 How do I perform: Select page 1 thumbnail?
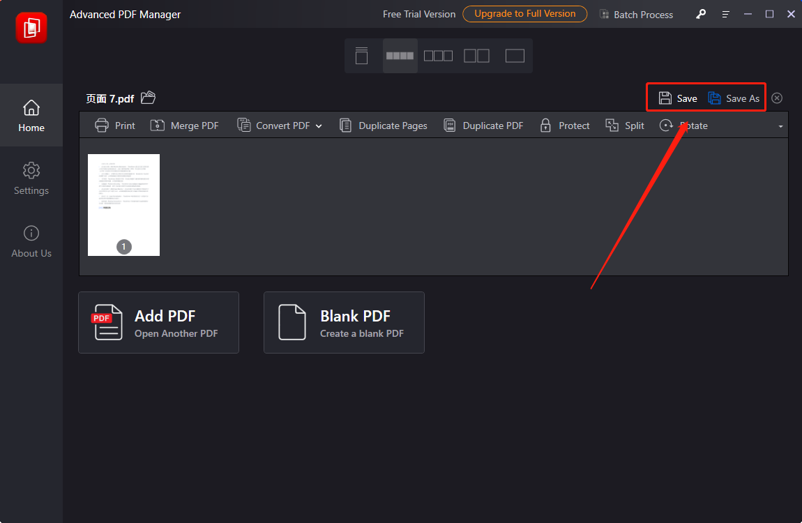point(123,204)
